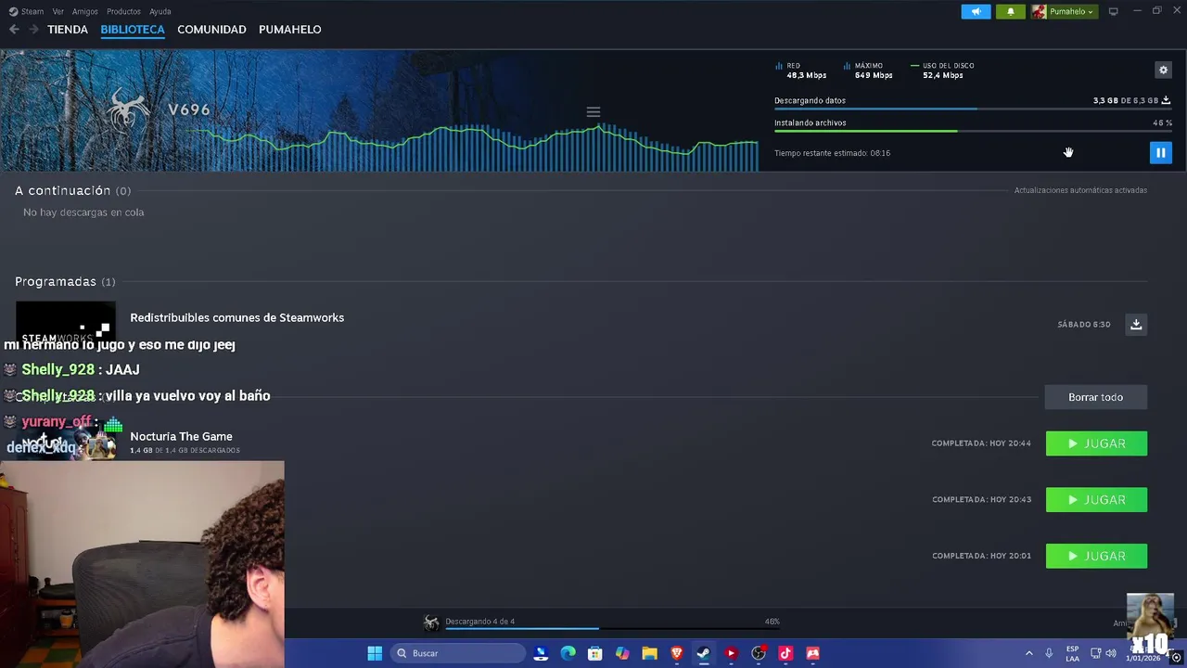Click Descargando datos progress bar
This screenshot has height=668, width=1187.
(x=973, y=109)
